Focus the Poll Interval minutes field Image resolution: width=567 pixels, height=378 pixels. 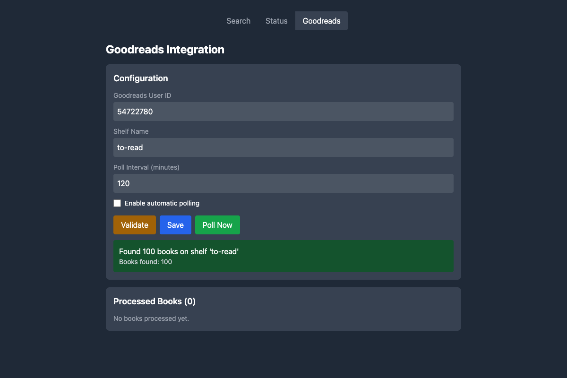point(283,183)
